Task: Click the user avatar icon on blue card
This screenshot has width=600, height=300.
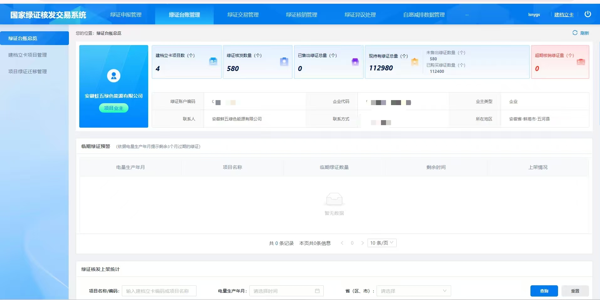Action: (x=113, y=76)
